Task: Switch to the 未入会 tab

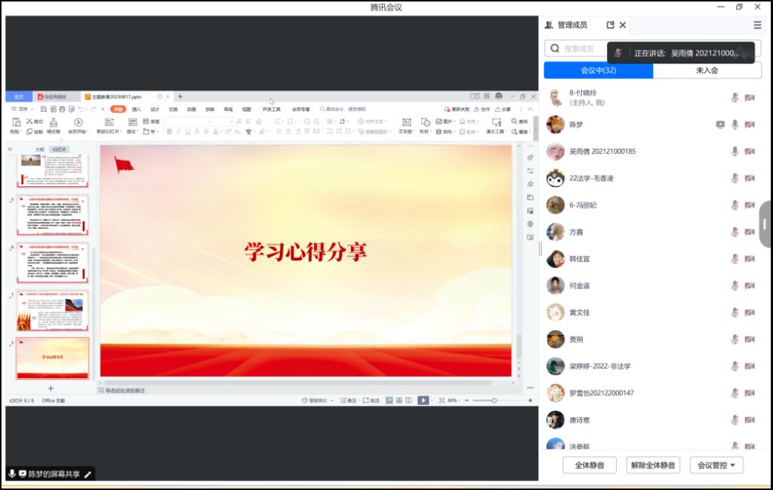Action: (x=707, y=70)
